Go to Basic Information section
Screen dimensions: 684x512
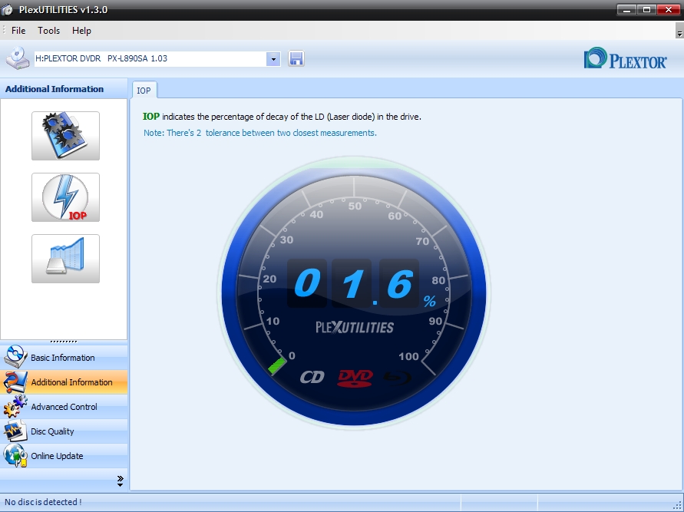pyautogui.click(x=64, y=357)
